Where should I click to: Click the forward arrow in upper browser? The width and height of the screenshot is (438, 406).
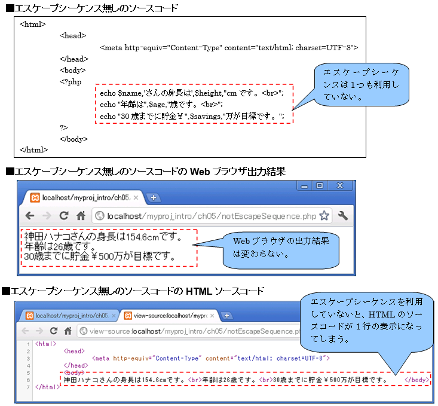pyautogui.click(x=46, y=216)
